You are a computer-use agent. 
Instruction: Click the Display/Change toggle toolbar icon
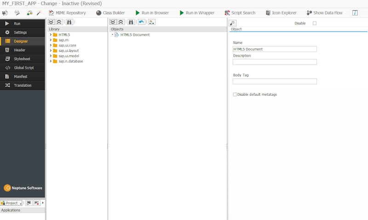[5, 13]
